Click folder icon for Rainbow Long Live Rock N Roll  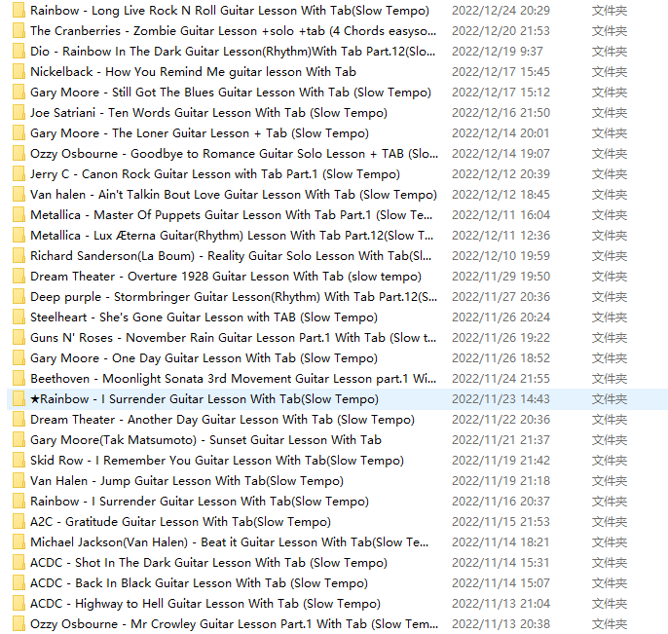click(x=19, y=10)
